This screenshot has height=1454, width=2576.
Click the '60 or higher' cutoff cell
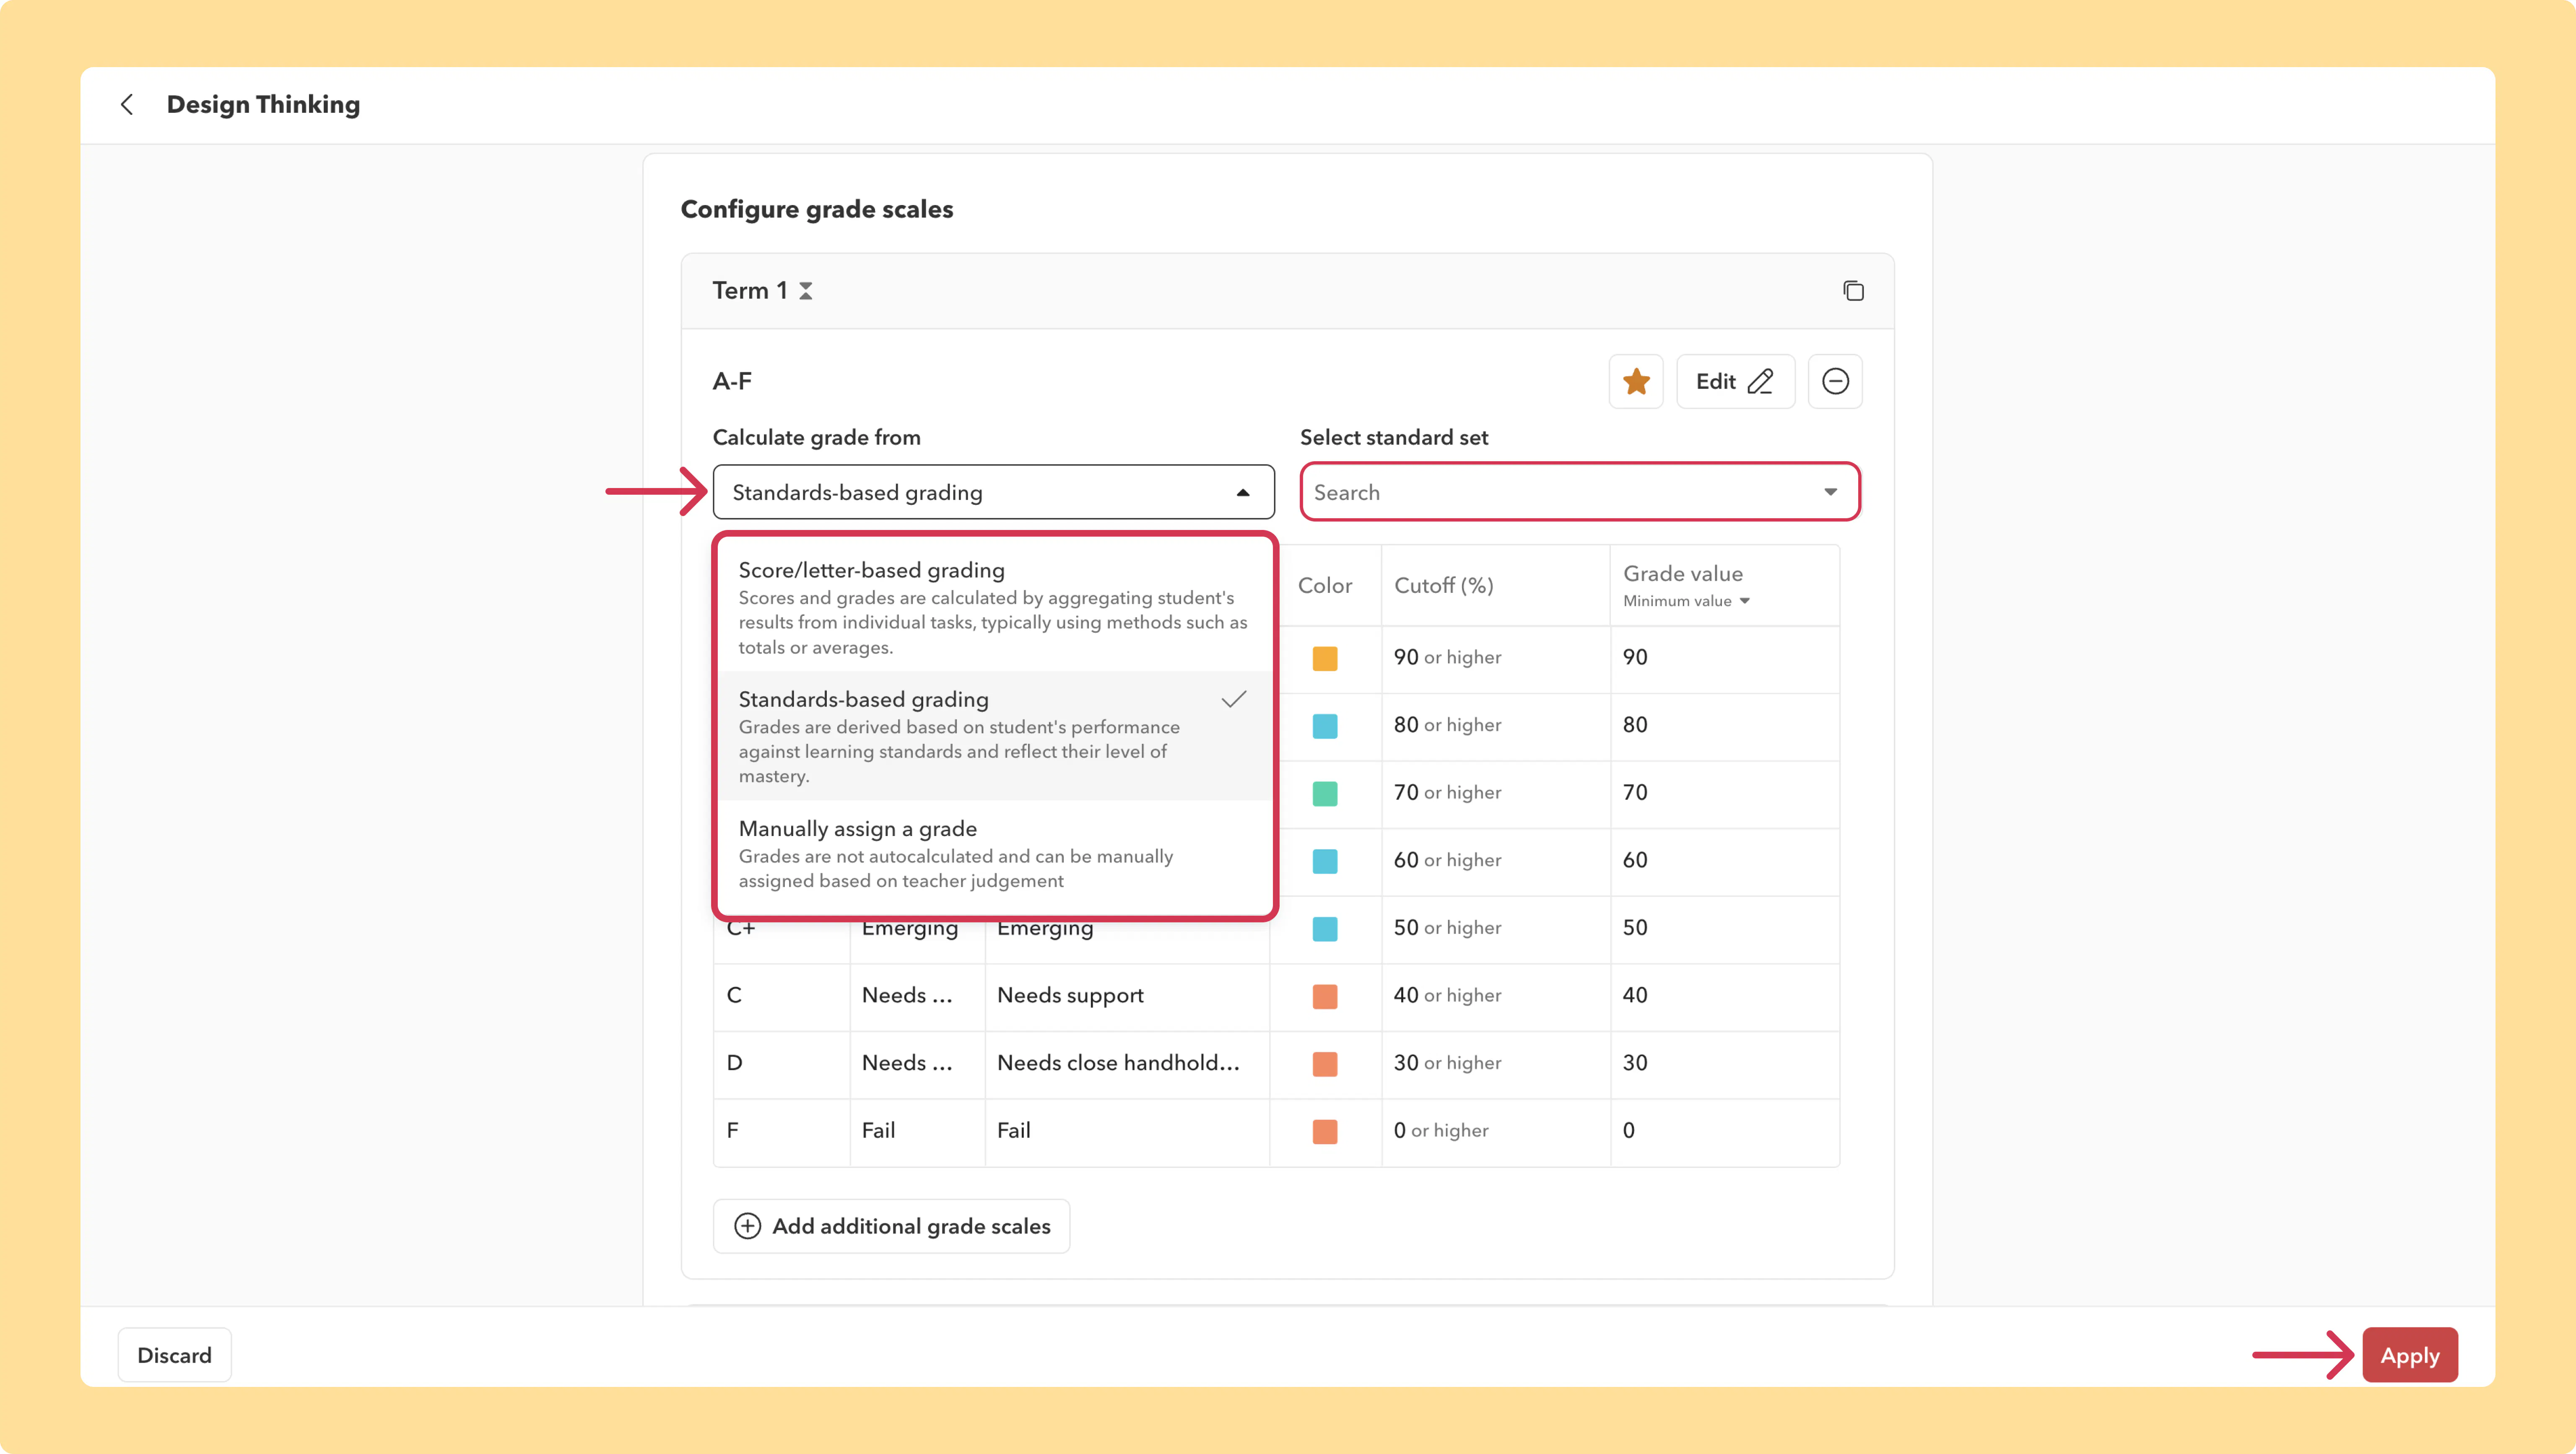coord(1496,861)
